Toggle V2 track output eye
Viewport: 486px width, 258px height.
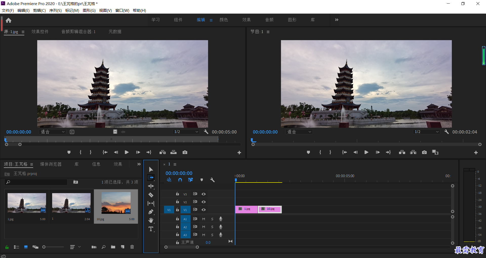click(204, 202)
